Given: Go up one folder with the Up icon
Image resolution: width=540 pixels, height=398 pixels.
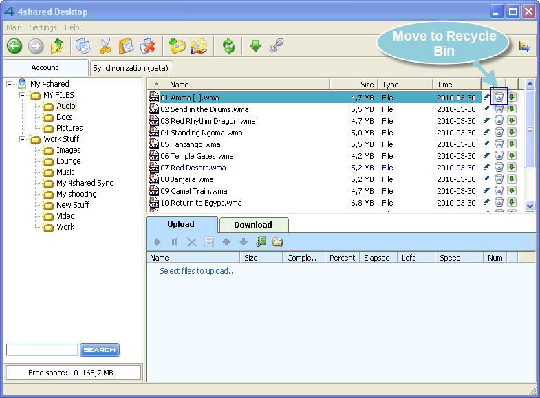Looking at the screenshot, I should coord(57,46).
